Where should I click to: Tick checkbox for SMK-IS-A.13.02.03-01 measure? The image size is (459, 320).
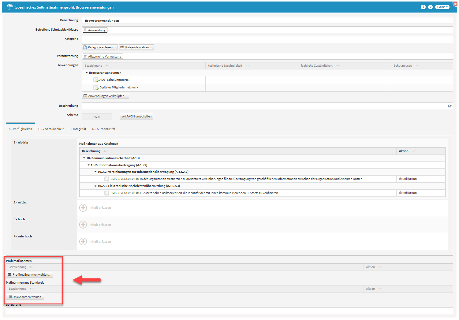pos(106,193)
